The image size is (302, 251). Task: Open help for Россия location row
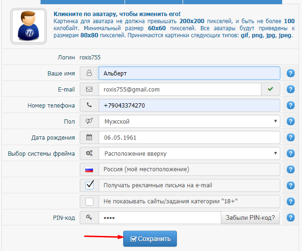coord(291,169)
